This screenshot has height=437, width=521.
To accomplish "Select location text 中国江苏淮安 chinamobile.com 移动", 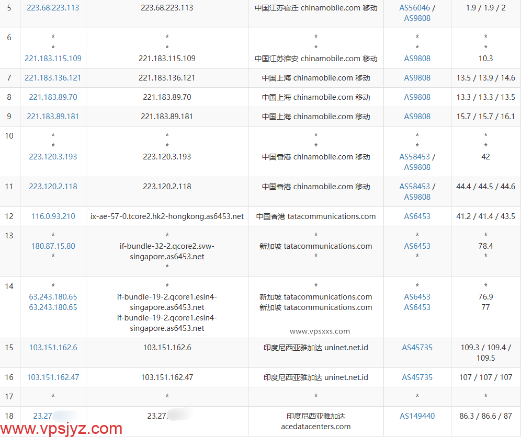I will [x=315, y=59].
